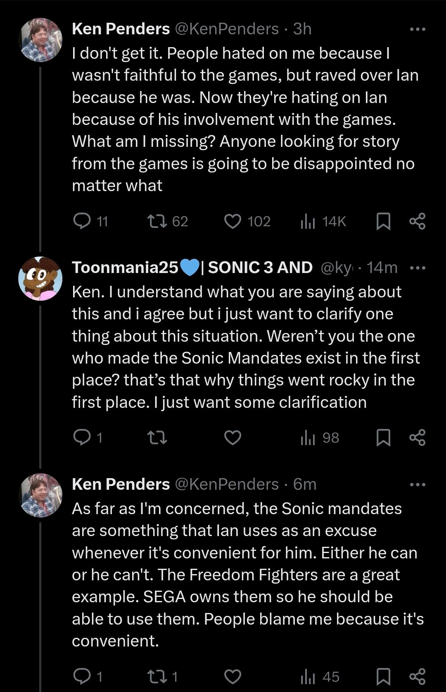Like Toonmania25's clarification tweet
The height and width of the screenshot is (692, 446).
(x=232, y=437)
